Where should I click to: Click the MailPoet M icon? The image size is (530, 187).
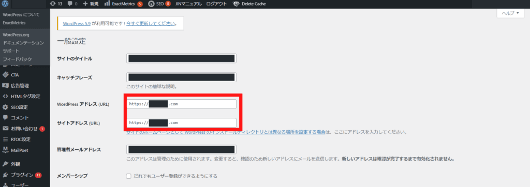click(x=5, y=150)
